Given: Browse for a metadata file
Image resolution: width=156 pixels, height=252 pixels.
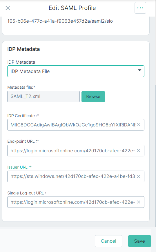Looking at the screenshot, I should point(93,96).
